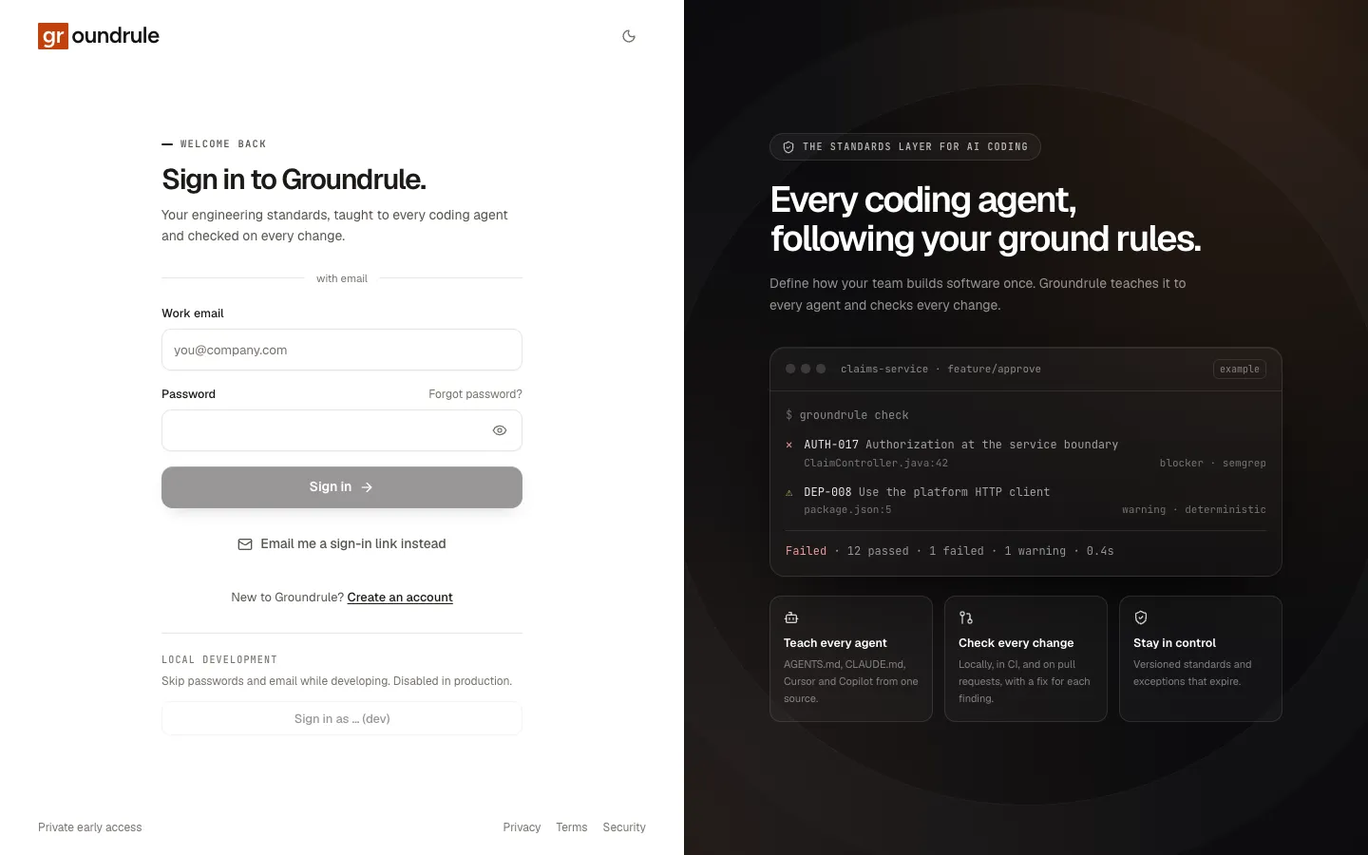Click package.json:5 file reference

[847, 510]
